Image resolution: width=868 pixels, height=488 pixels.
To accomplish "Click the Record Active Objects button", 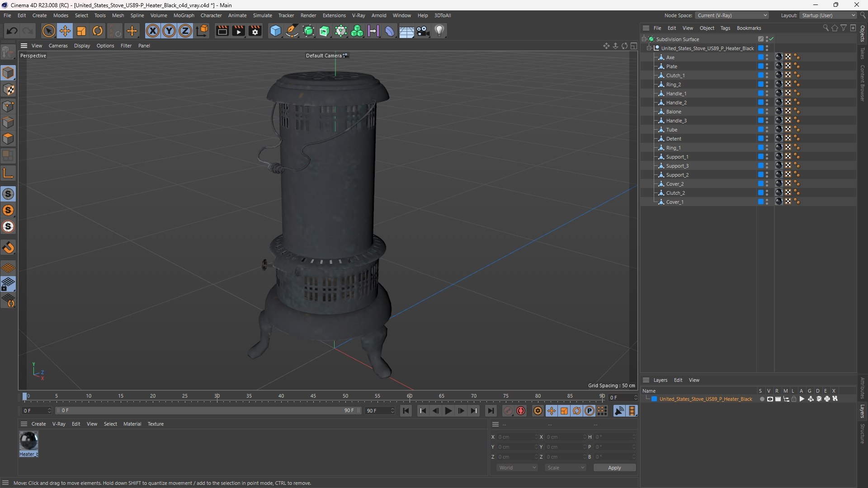I will point(508,411).
